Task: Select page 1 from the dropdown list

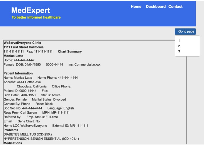Action: (x=179, y=41)
